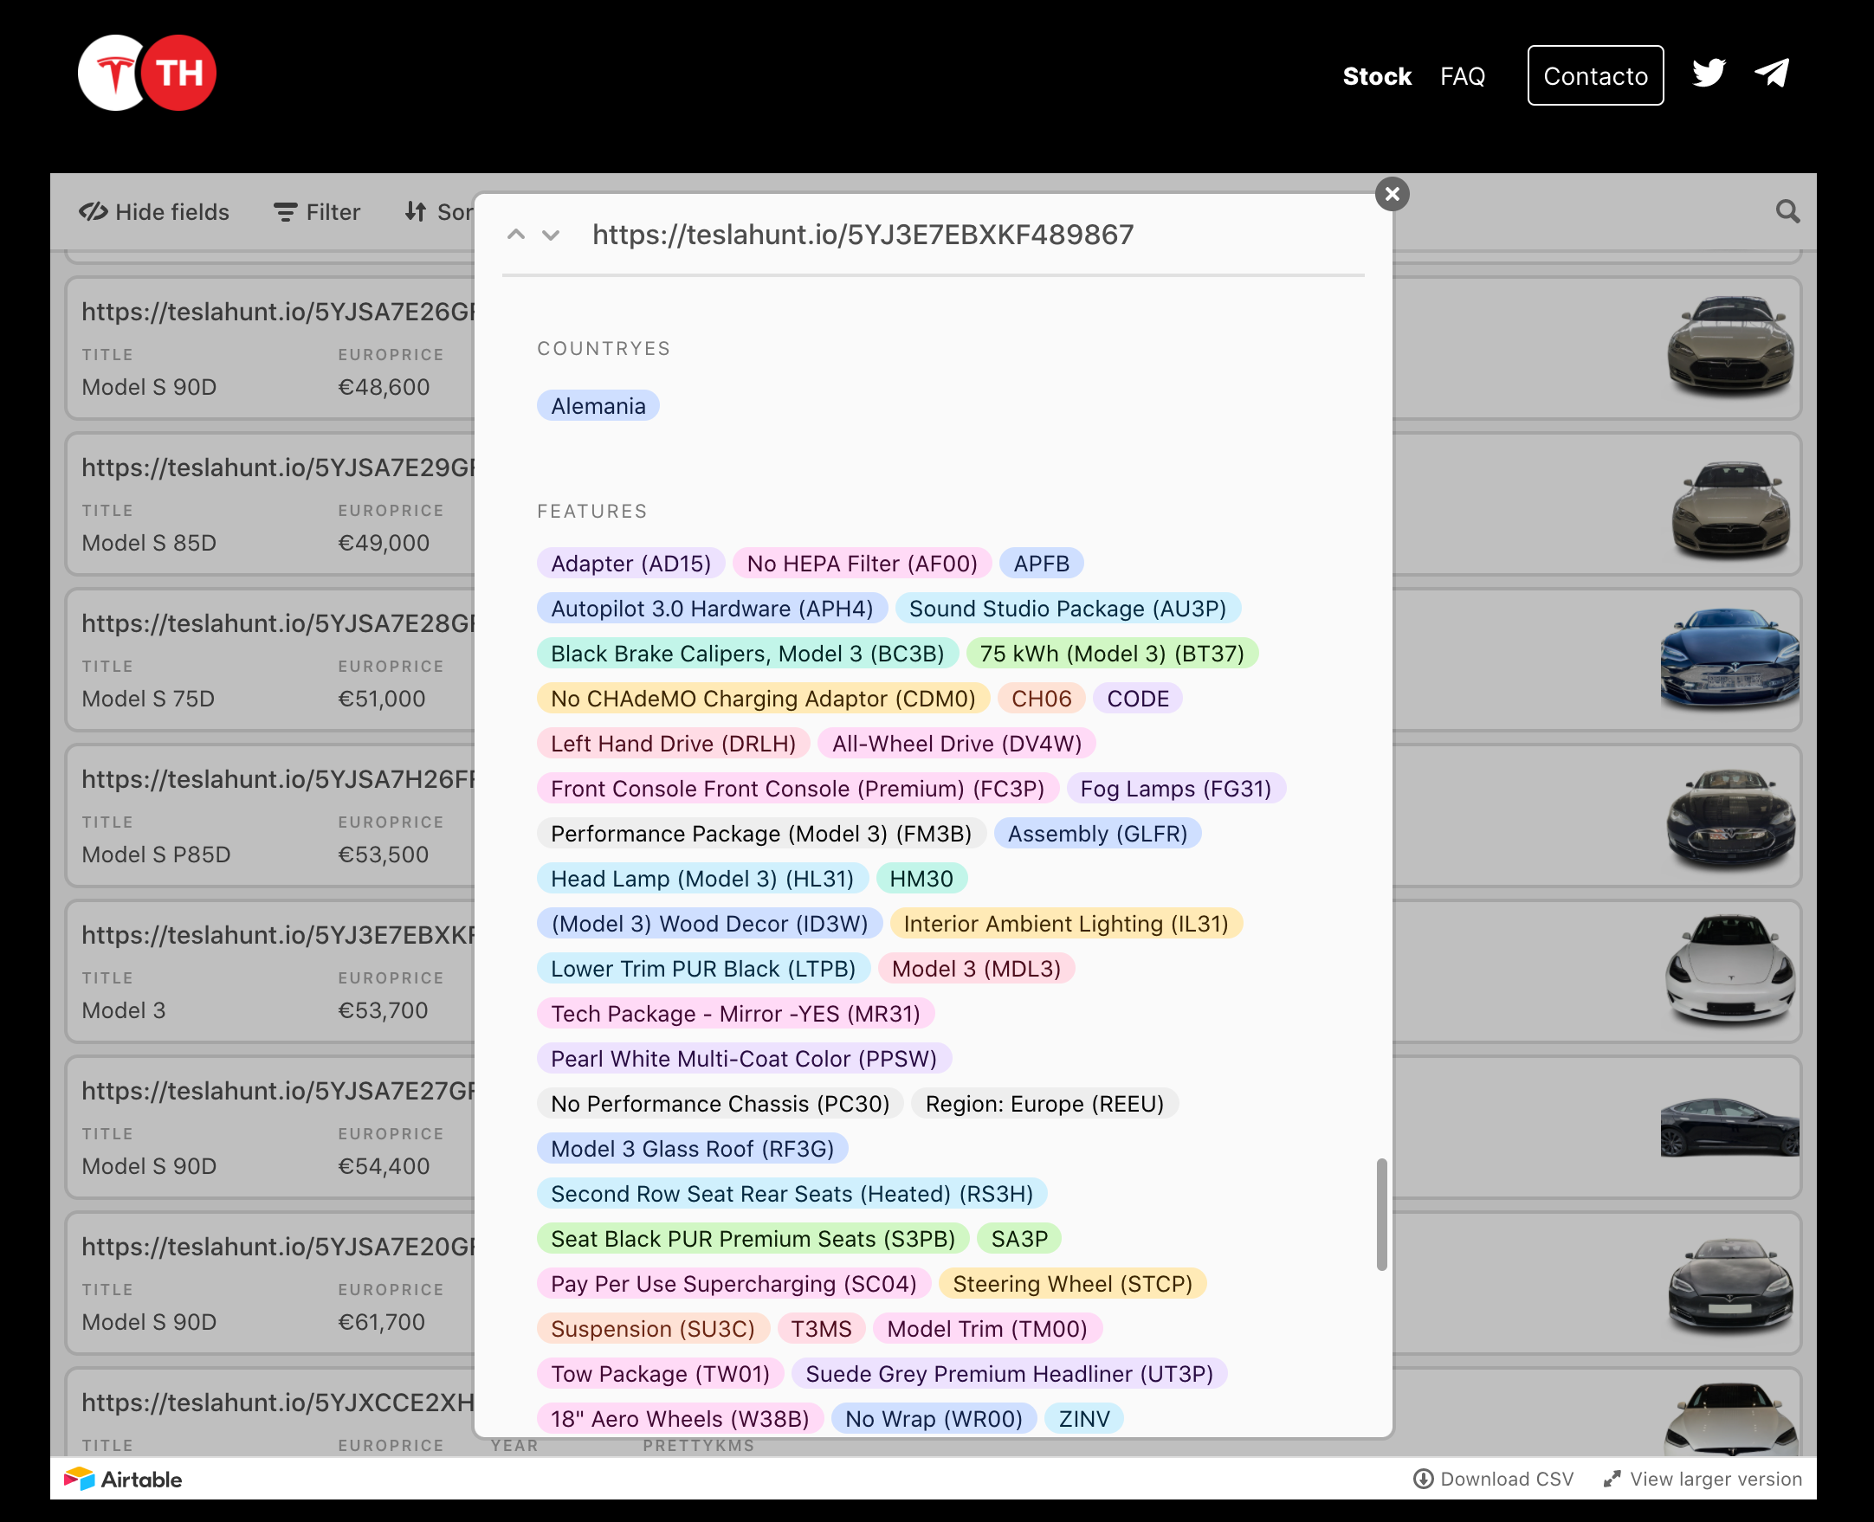Click the record URL title in modal
This screenshot has width=1874, height=1522.
[x=863, y=235]
